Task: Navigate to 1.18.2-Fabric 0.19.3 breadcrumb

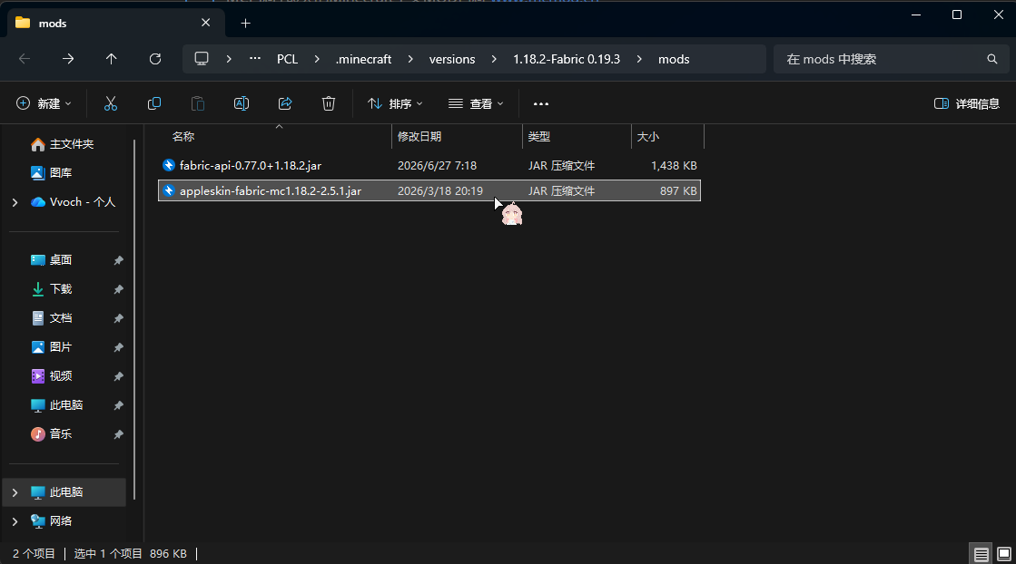Action: [x=567, y=59]
